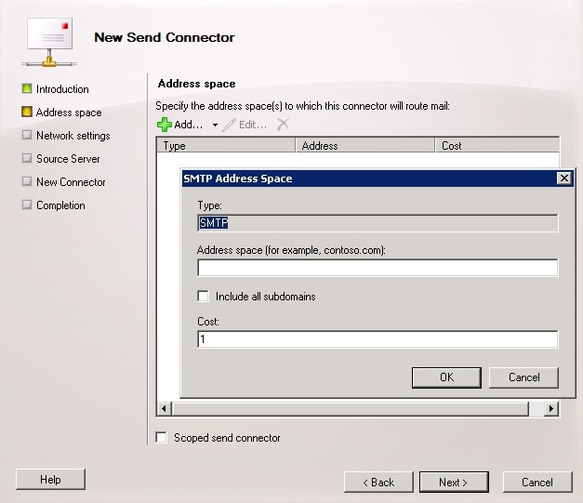The image size is (583, 503).
Task: Click the right scroll arrow of list
Action: pos(551,409)
